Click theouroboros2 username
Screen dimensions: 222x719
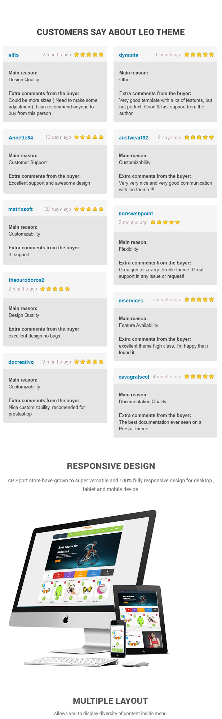coord(26,280)
